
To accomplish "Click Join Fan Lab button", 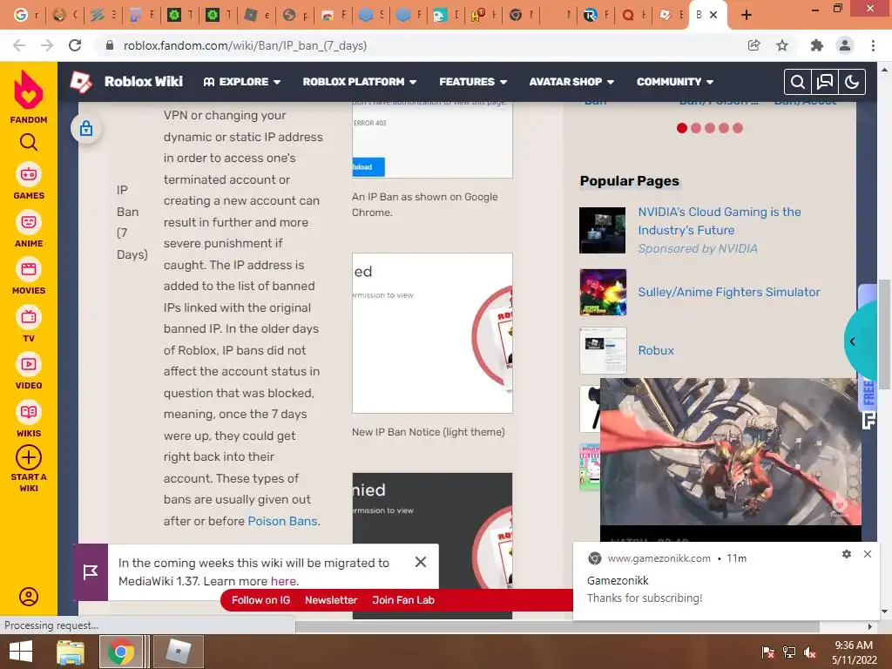I will 403,600.
